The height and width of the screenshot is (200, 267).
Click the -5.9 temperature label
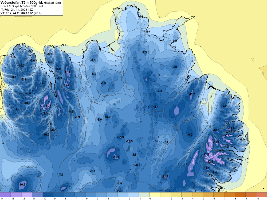pos(50,54)
